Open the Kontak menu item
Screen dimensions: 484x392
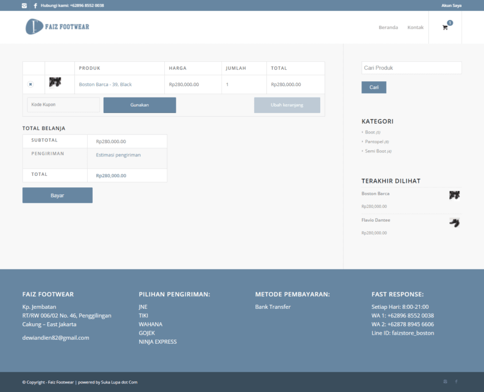(415, 28)
